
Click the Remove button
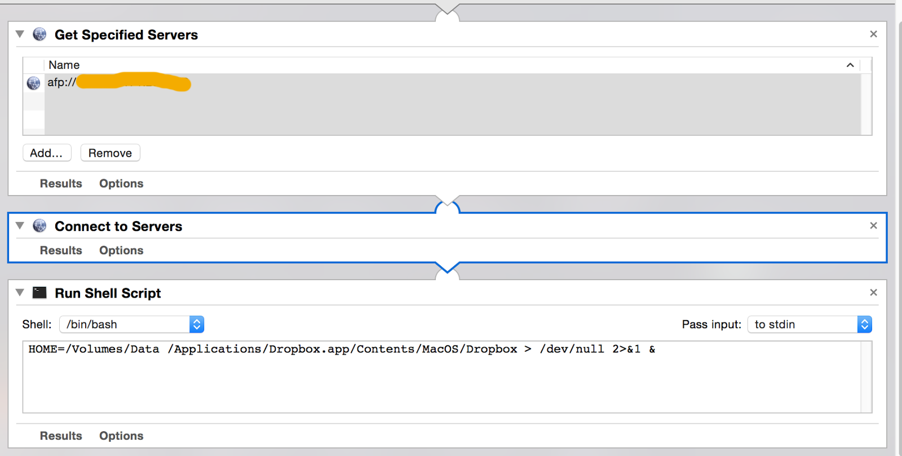tap(110, 153)
